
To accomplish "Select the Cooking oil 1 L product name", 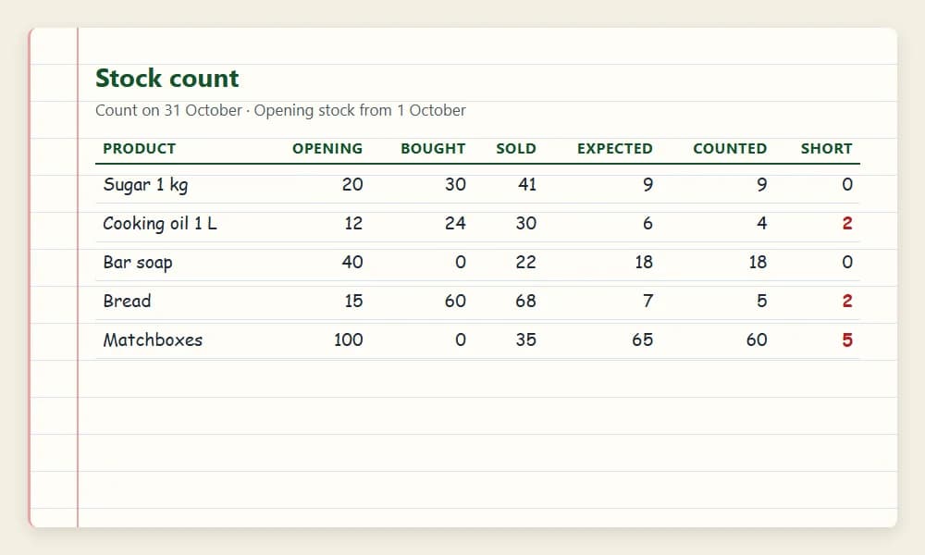I will tap(160, 224).
